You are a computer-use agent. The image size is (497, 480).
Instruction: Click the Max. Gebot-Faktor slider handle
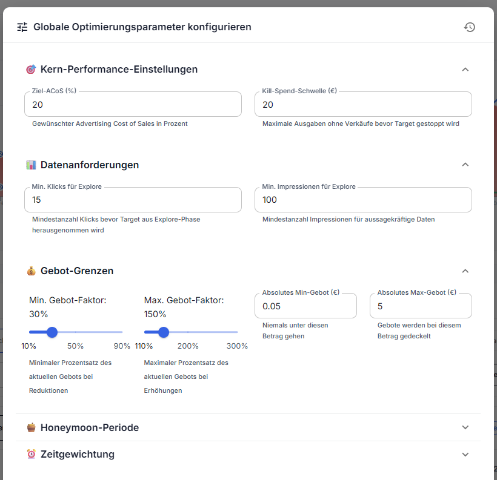point(163,332)
